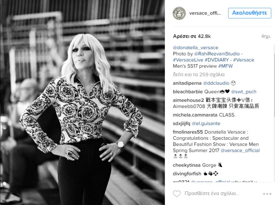Open the @RahiRezvaniStudio photographer link
Screen dimensions: 275x205
[217, 54]
